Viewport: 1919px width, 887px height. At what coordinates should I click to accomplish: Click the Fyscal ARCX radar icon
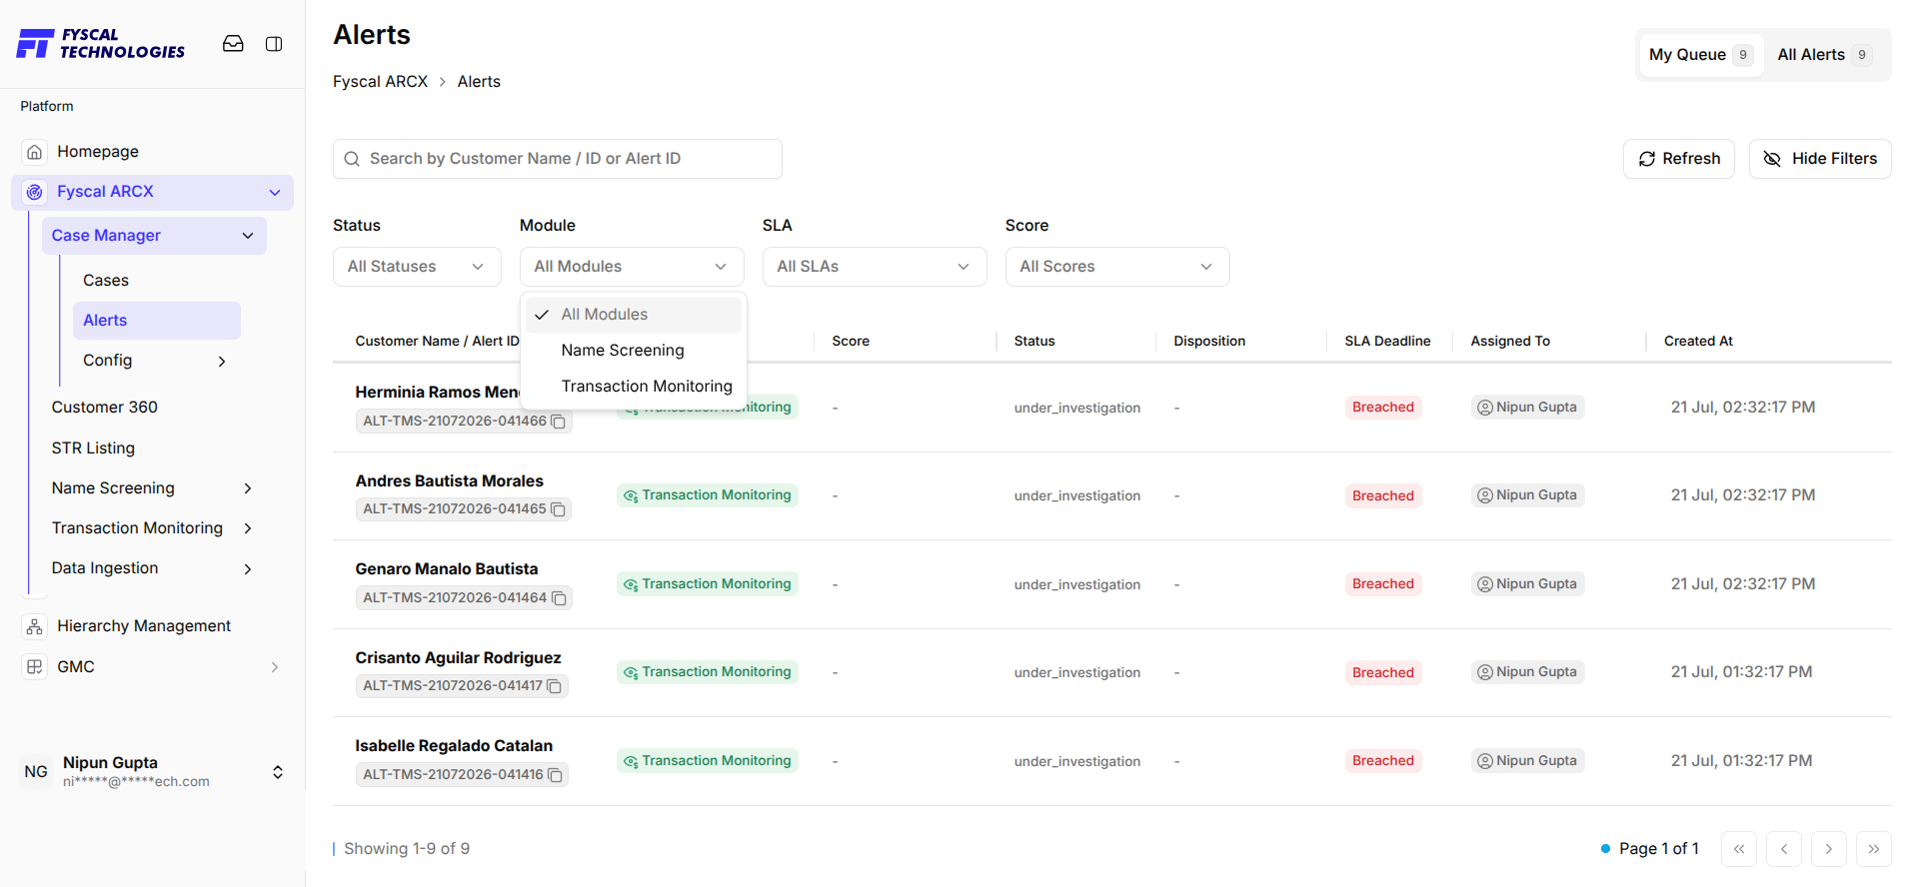[35, 192]
